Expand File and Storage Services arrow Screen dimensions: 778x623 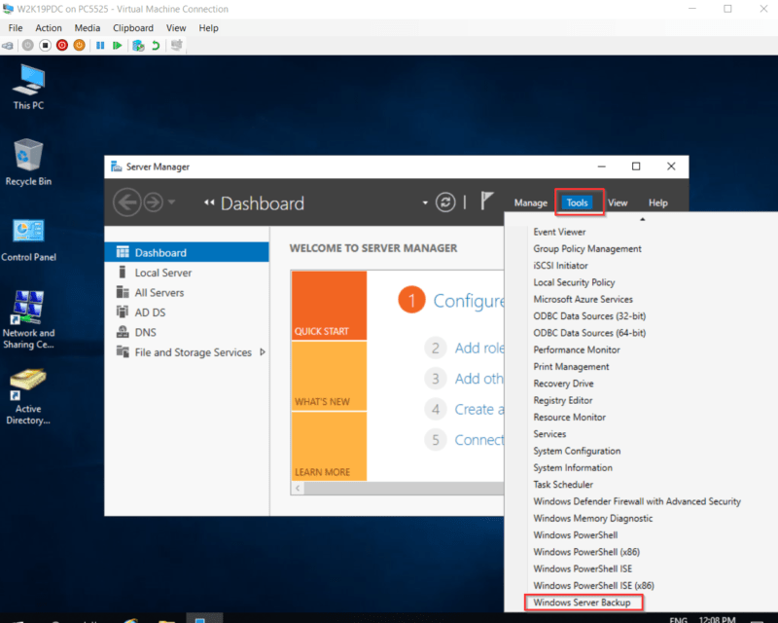263,352
